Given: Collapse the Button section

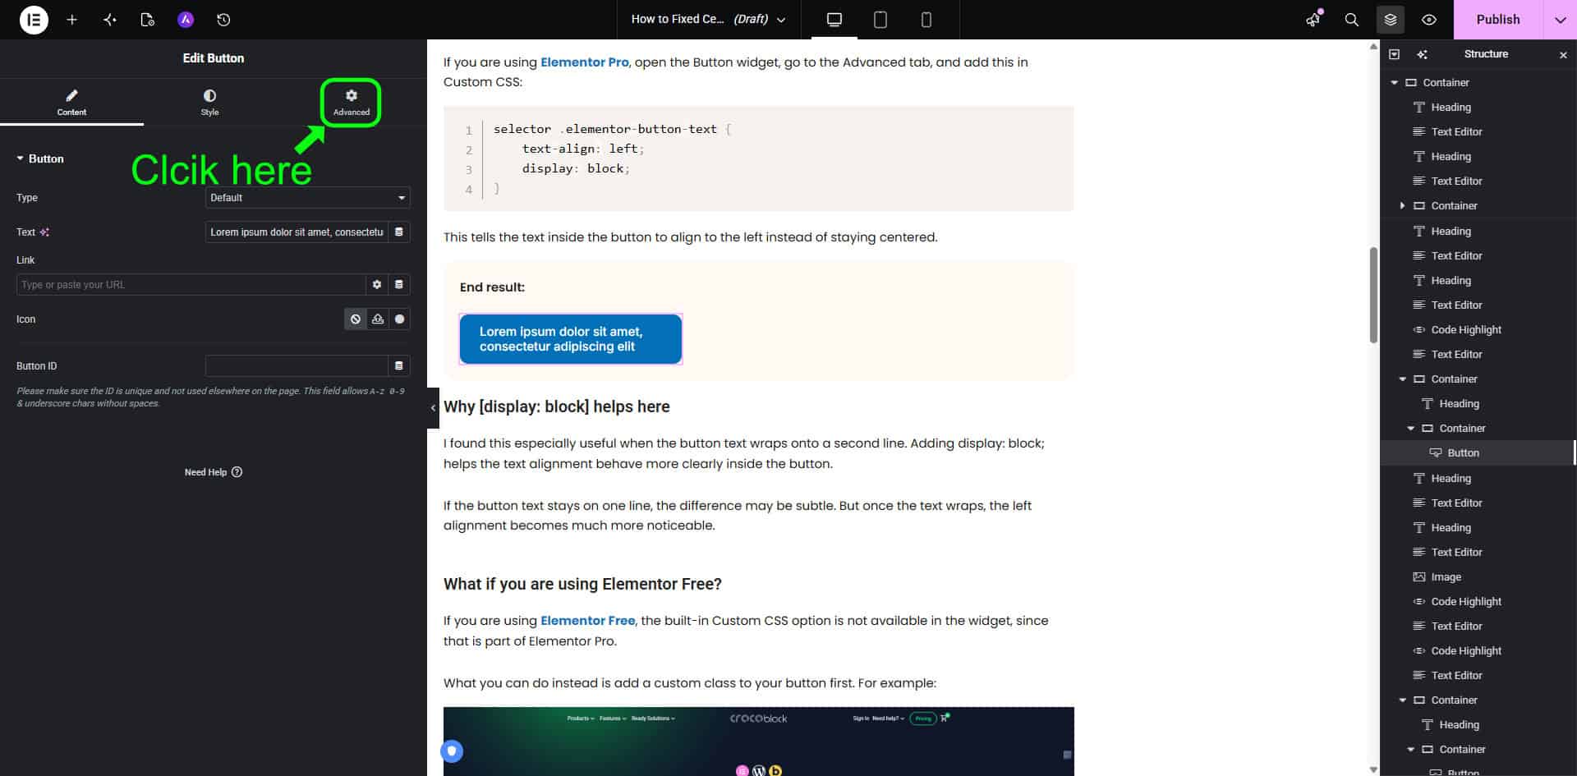Looking at the screenshot, I should (40, 158).
